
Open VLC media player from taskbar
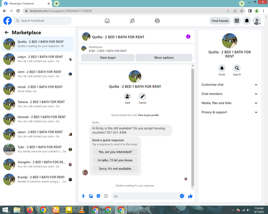[x=82, y=210]
